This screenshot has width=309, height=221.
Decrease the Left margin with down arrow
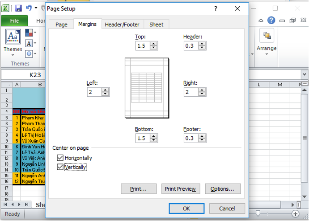tap(105, 94)
